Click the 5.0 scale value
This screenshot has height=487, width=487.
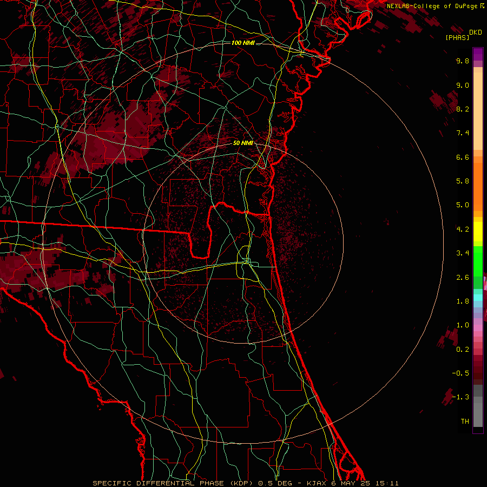[x=463, y=205]
